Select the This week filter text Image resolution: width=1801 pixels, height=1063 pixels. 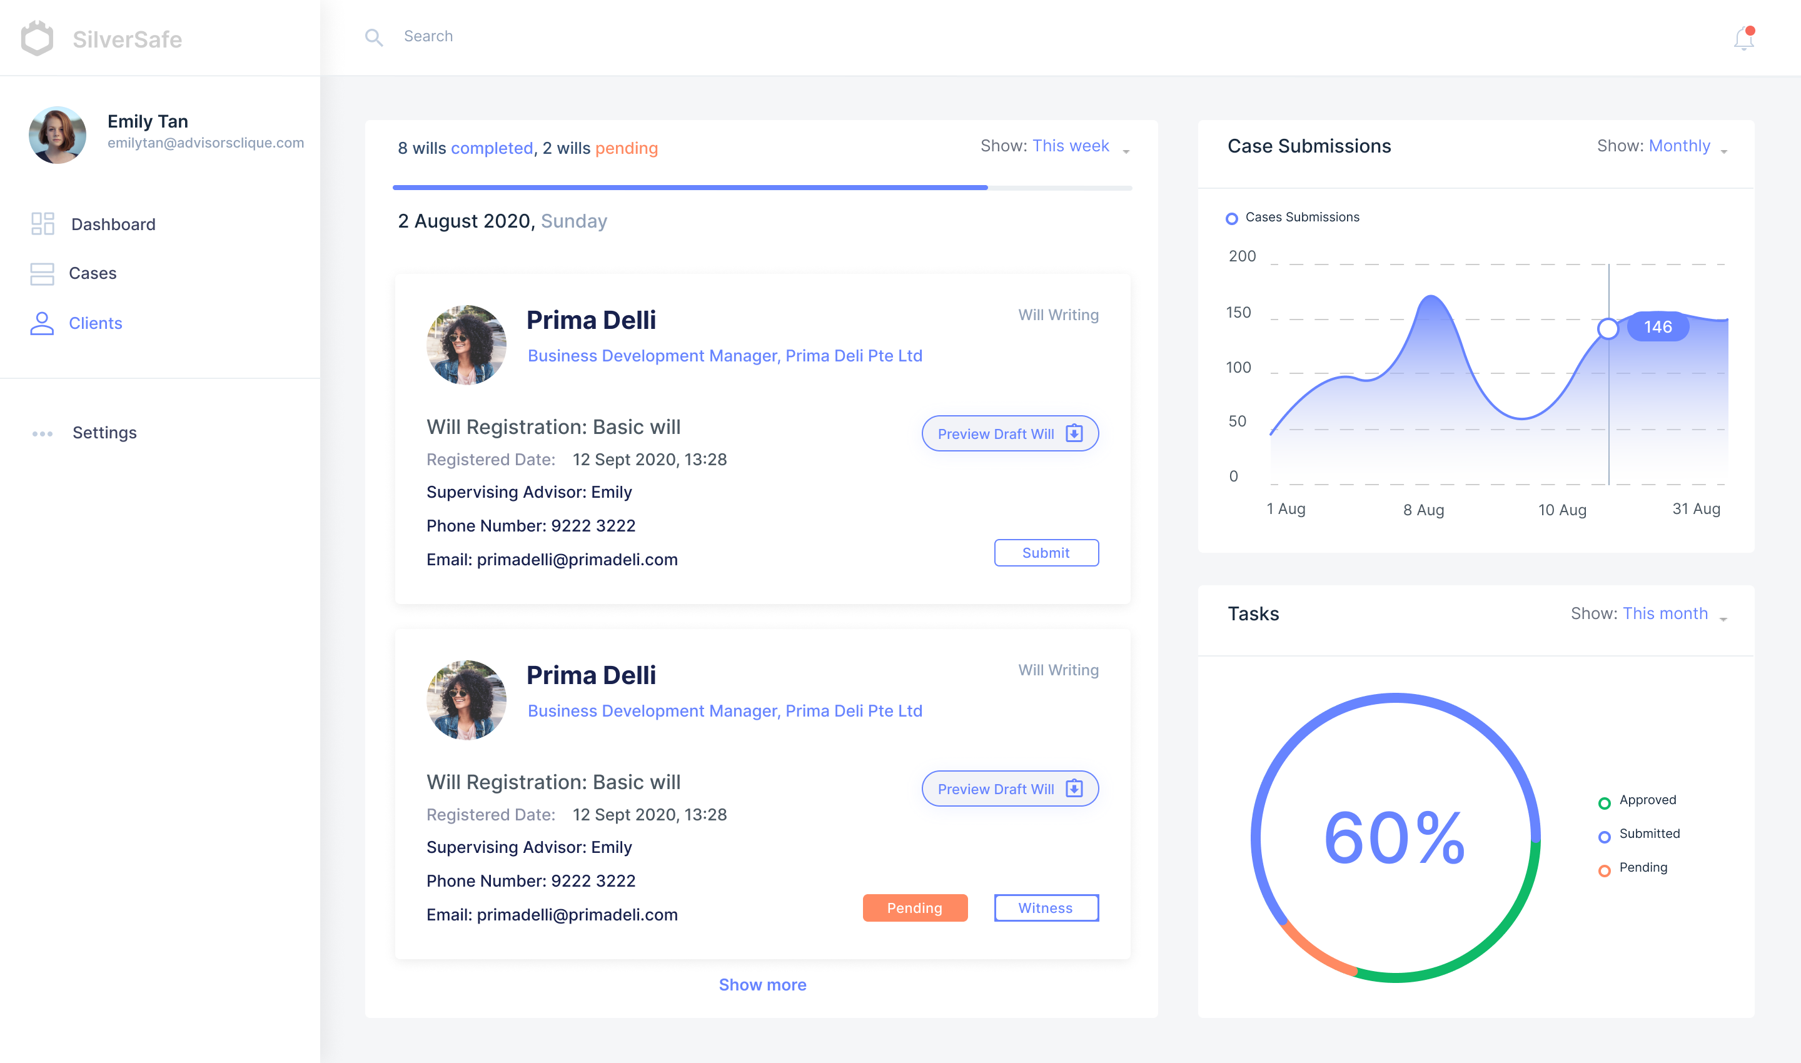[1071, 146]
